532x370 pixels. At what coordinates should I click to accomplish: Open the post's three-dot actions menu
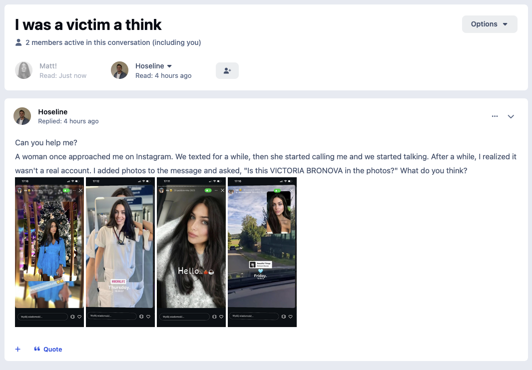(495, 116)
